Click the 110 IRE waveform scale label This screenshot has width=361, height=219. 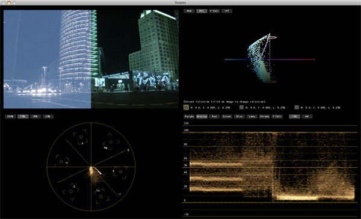point(186,123)
